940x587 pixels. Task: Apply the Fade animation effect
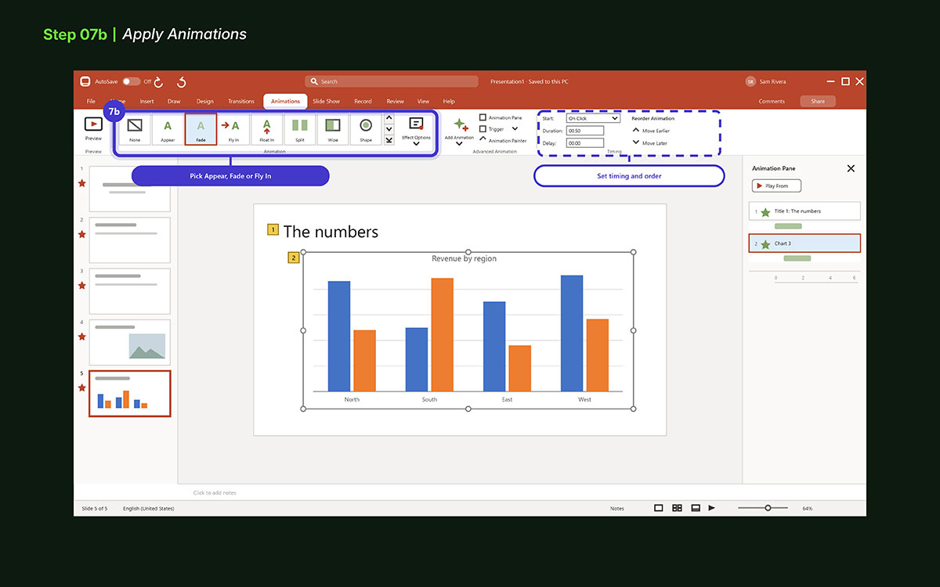201,129
